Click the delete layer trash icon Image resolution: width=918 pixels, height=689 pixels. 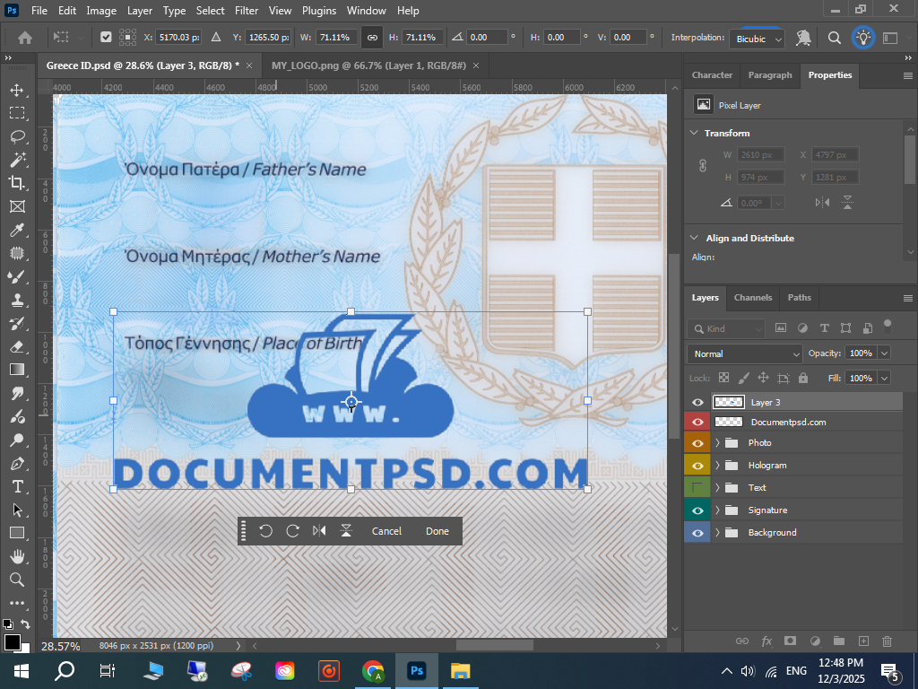point(888,641)
